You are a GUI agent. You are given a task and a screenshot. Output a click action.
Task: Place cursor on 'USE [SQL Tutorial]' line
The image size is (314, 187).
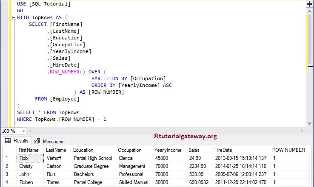coord(44,4)
